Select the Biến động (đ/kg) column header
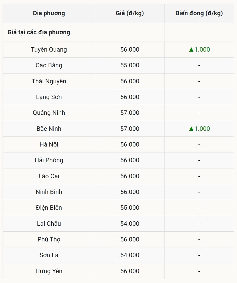Screen dimensions: 237x283 click(199, 13)
